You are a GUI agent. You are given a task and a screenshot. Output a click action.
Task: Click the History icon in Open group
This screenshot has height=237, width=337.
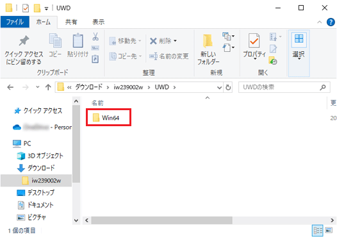pyautogui.click(x=273, y=61)
